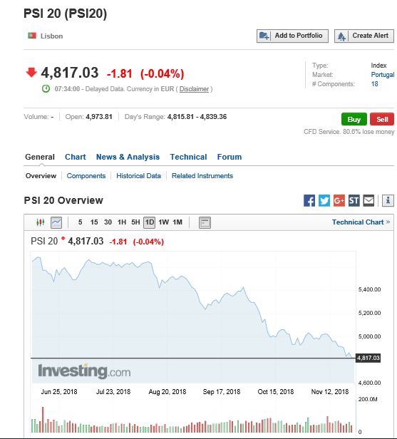Open the chart news calendar icon
The width and height of the screenshot is (397, 439).
coord(205,222)
